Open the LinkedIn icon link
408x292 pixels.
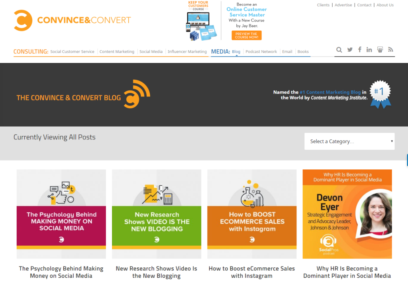(x=369, y=50)
